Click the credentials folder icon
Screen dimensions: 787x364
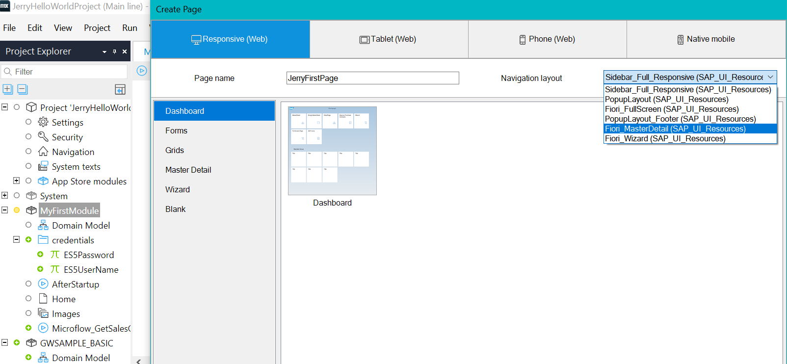[x=43, y=240]
